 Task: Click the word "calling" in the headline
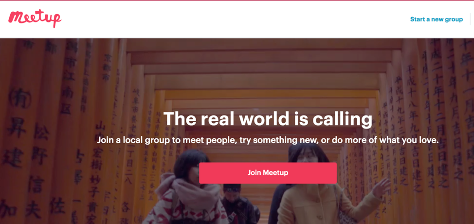(342, 119)
